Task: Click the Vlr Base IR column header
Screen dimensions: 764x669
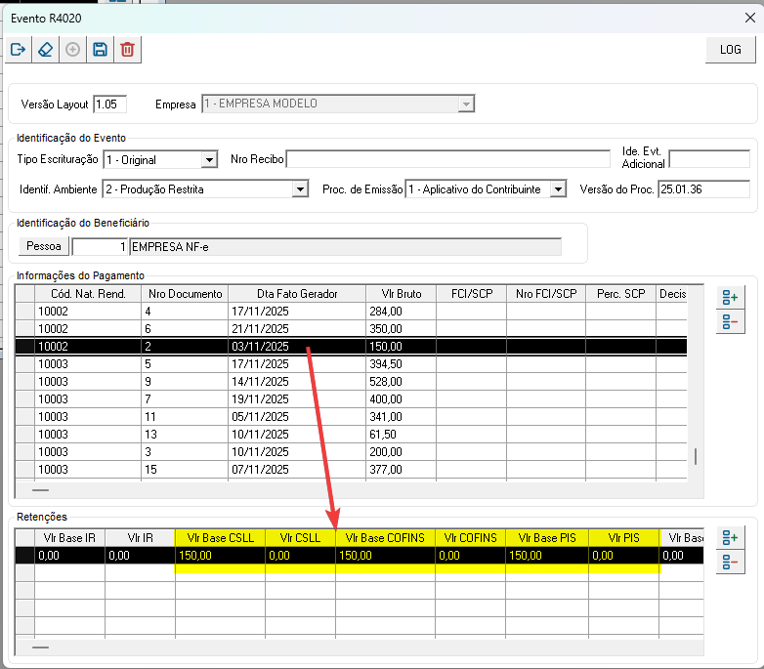Action: [69, 537]
